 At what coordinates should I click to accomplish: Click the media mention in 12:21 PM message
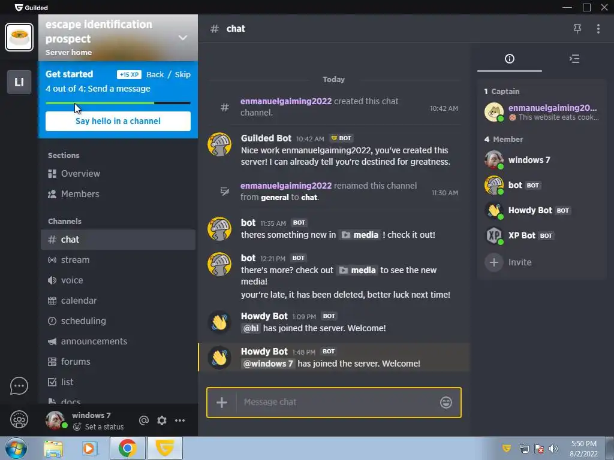point(357,270)
